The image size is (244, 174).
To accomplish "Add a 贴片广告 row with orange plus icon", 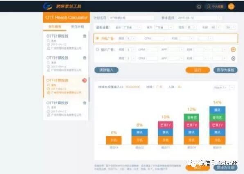I will click(x=233, y=50).
